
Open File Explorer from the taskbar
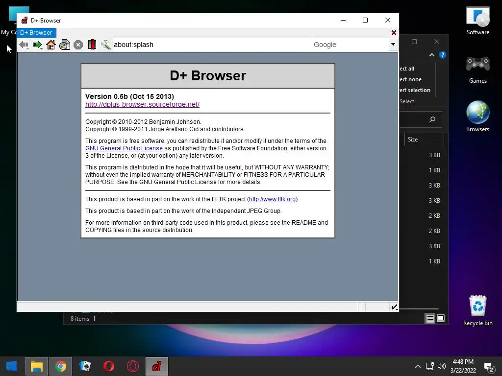coord(36,366)
